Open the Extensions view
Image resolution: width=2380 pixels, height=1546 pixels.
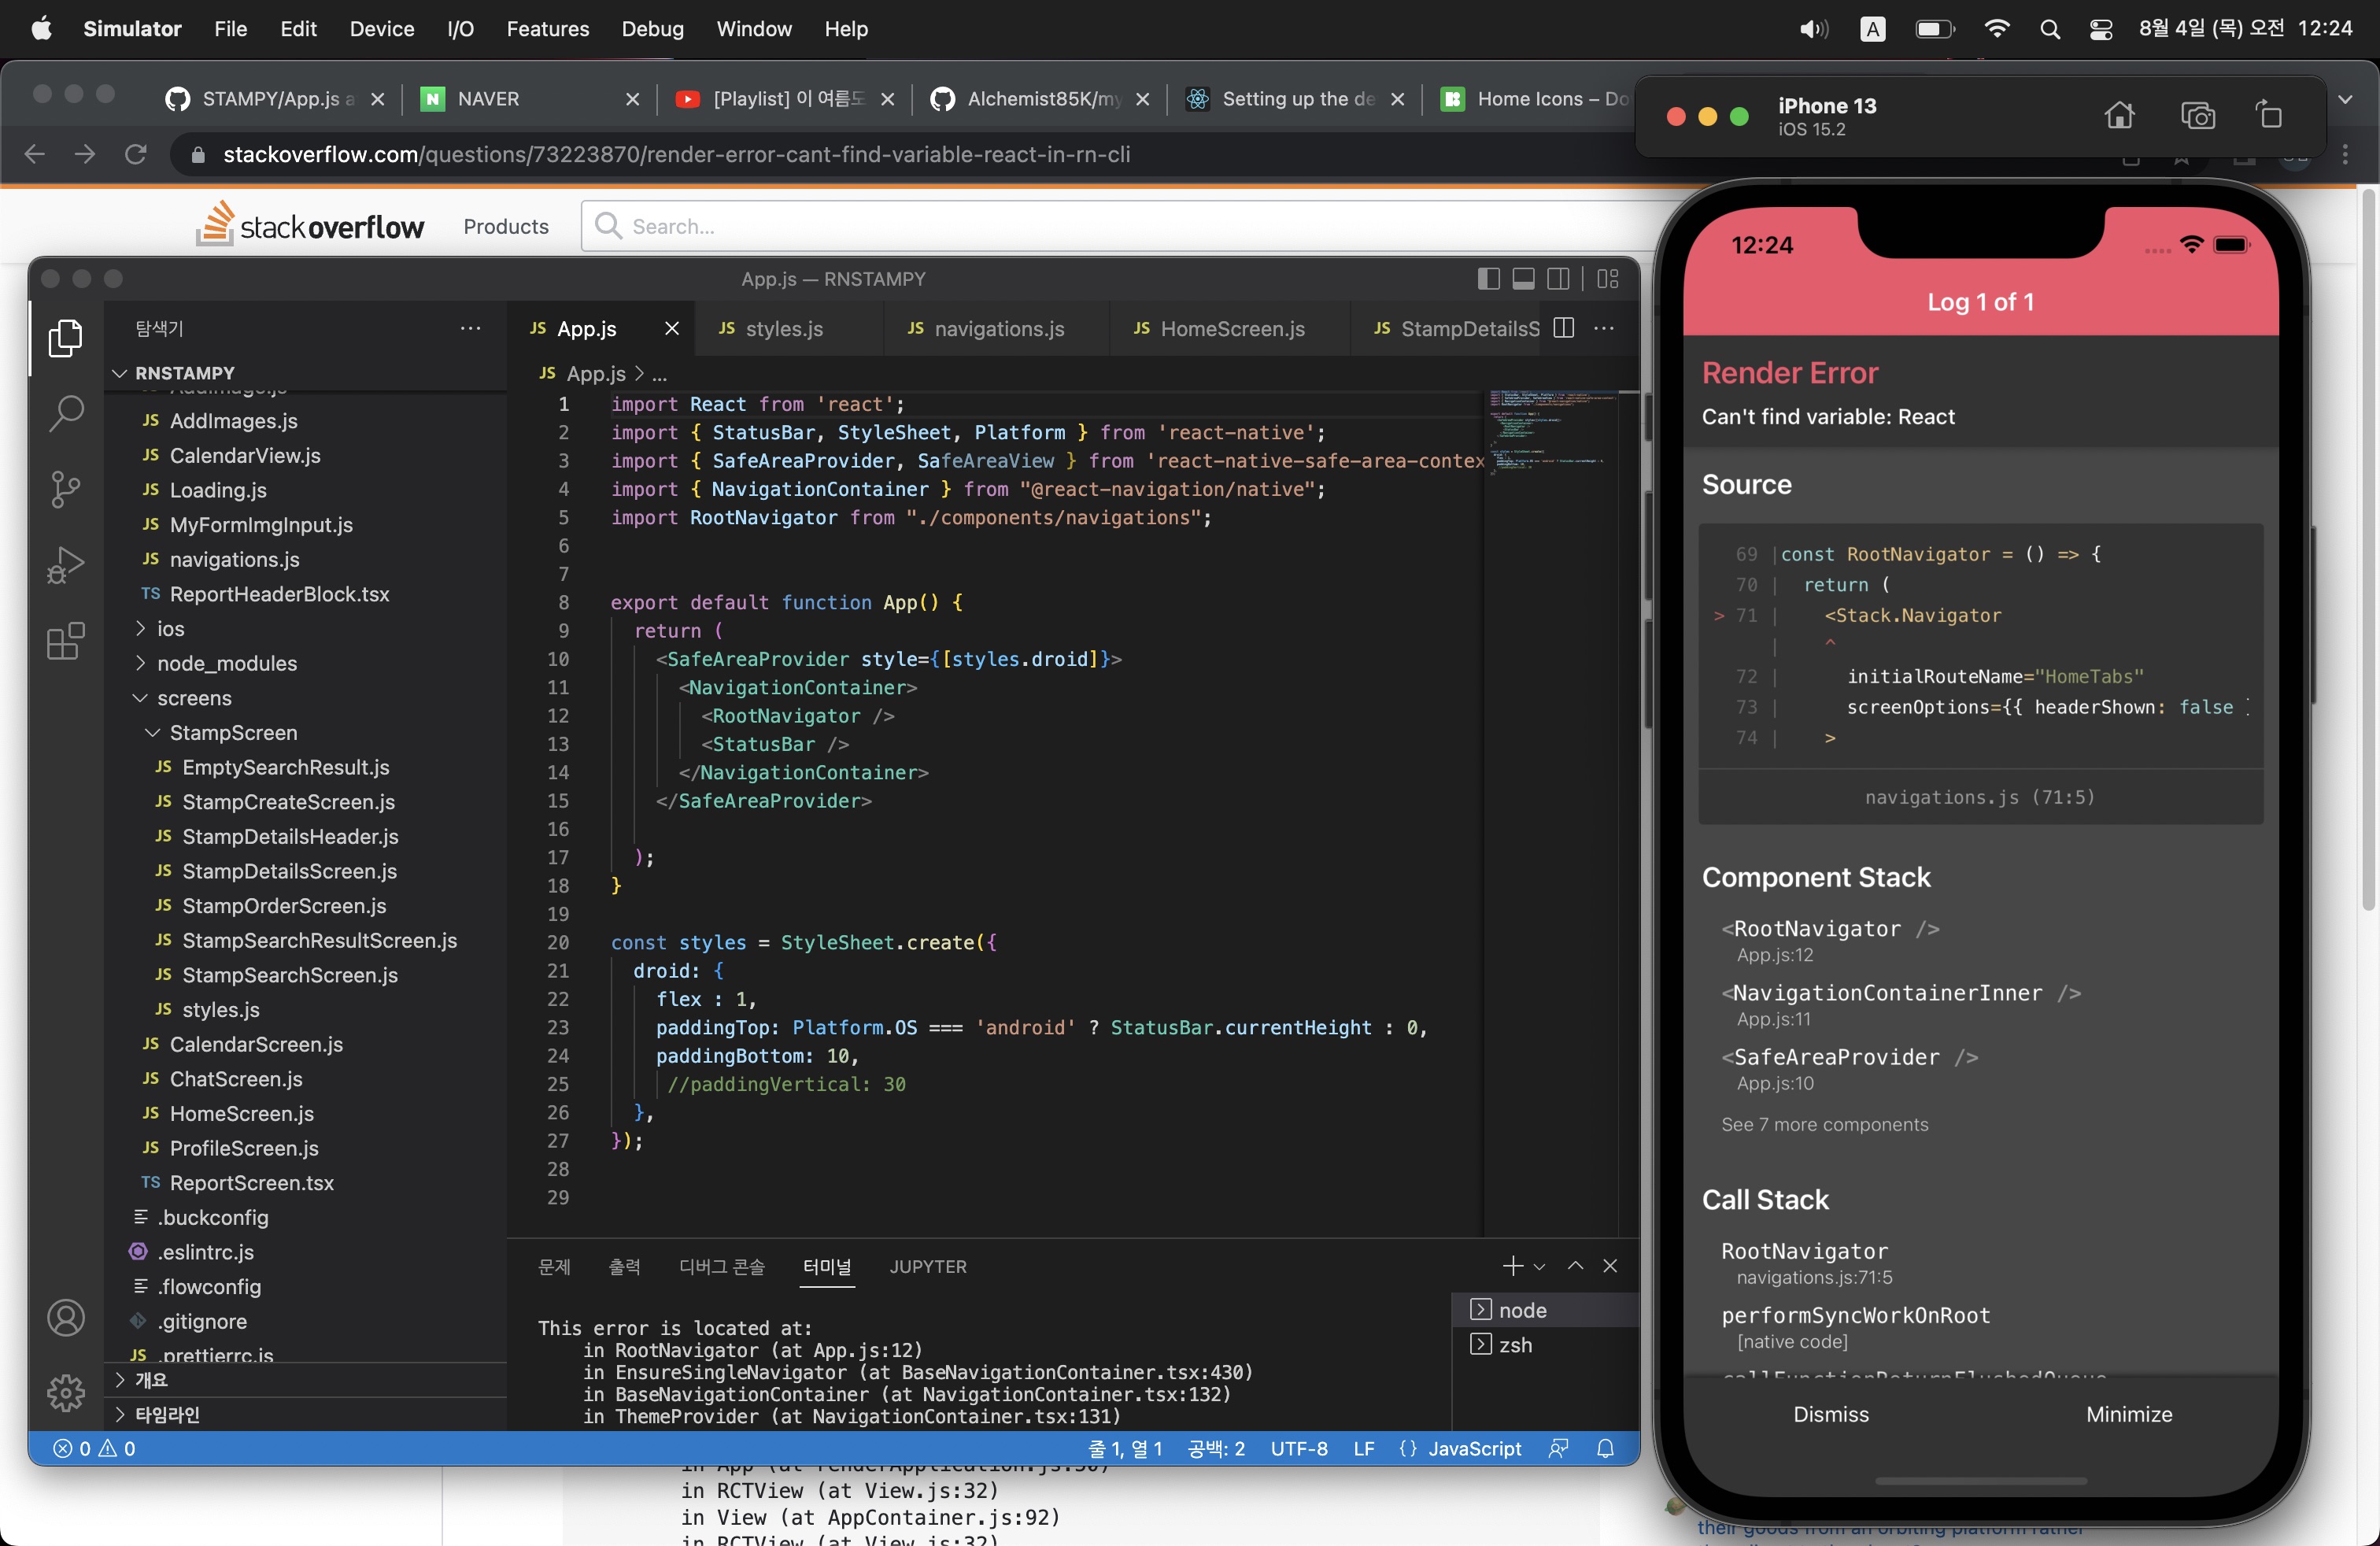click(66, 641)
